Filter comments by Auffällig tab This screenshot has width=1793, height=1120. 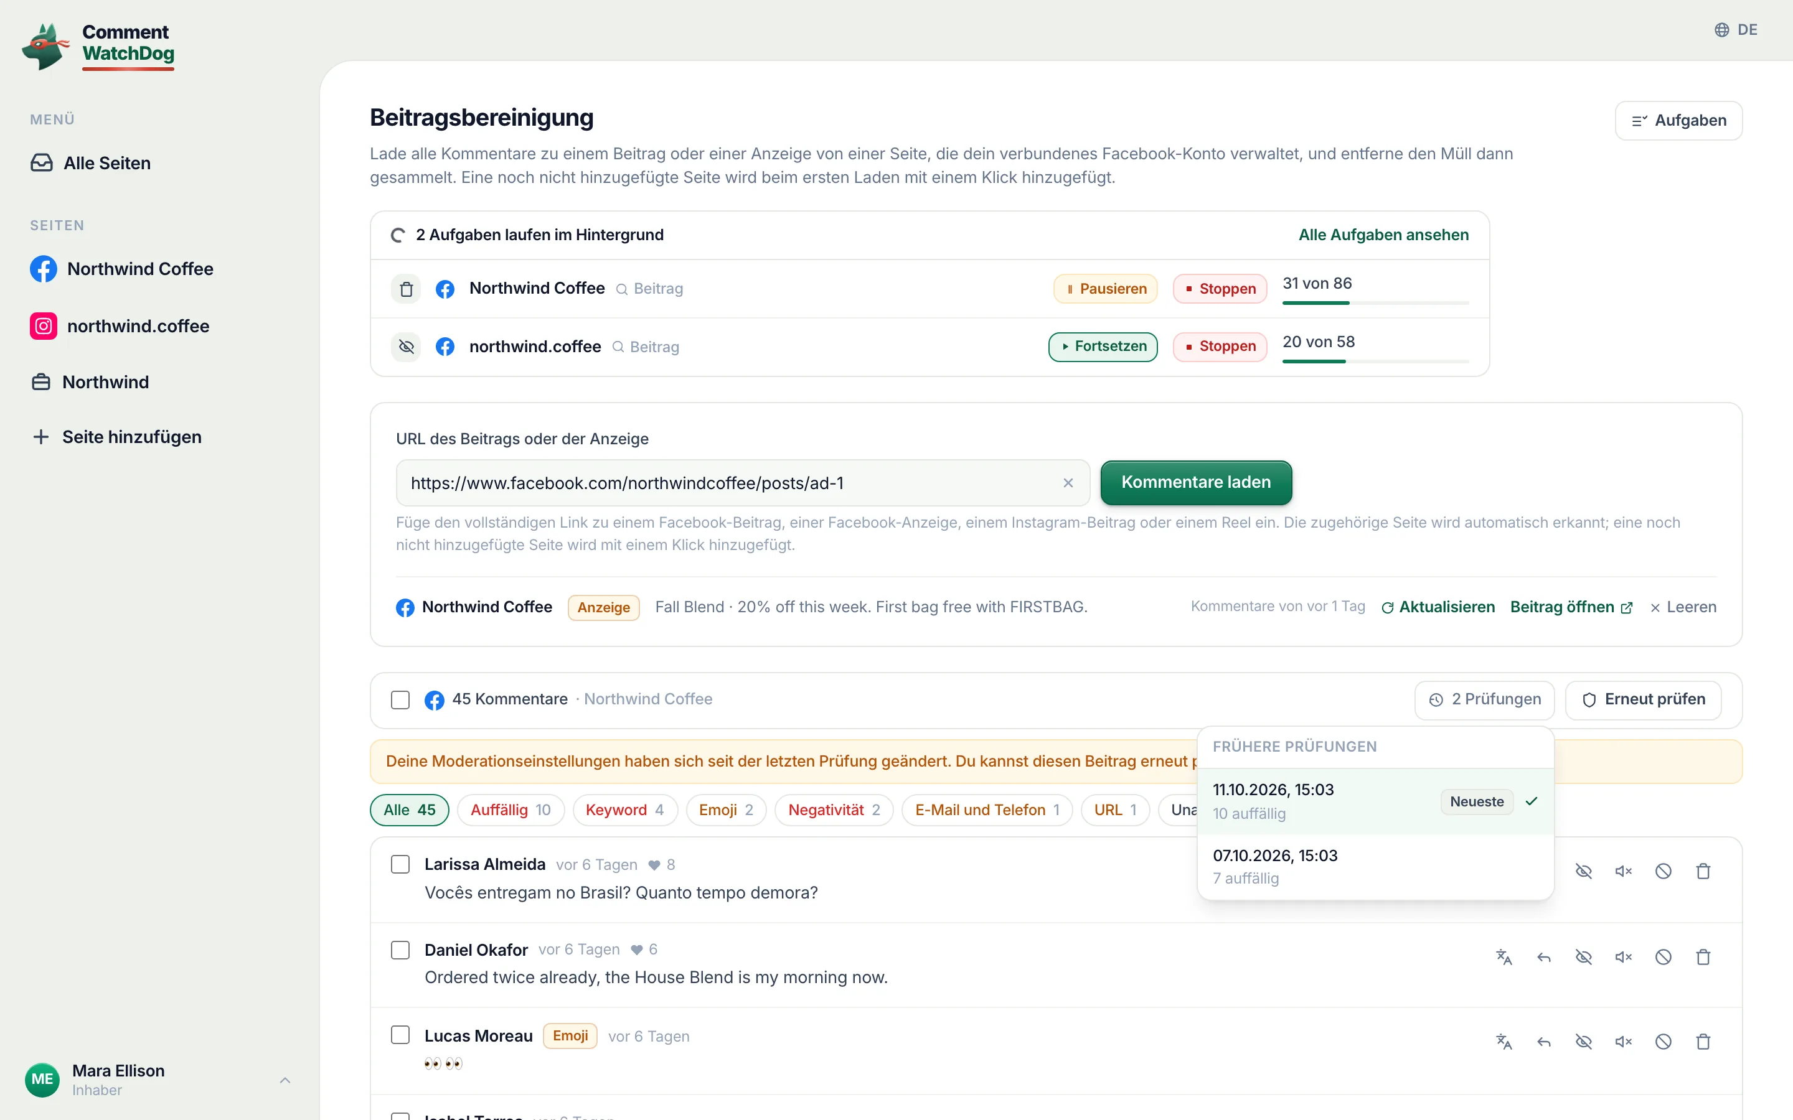(x=511, y=810)
